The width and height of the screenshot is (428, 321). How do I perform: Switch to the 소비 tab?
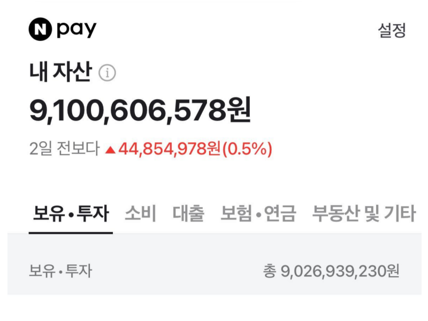[140, 213]
